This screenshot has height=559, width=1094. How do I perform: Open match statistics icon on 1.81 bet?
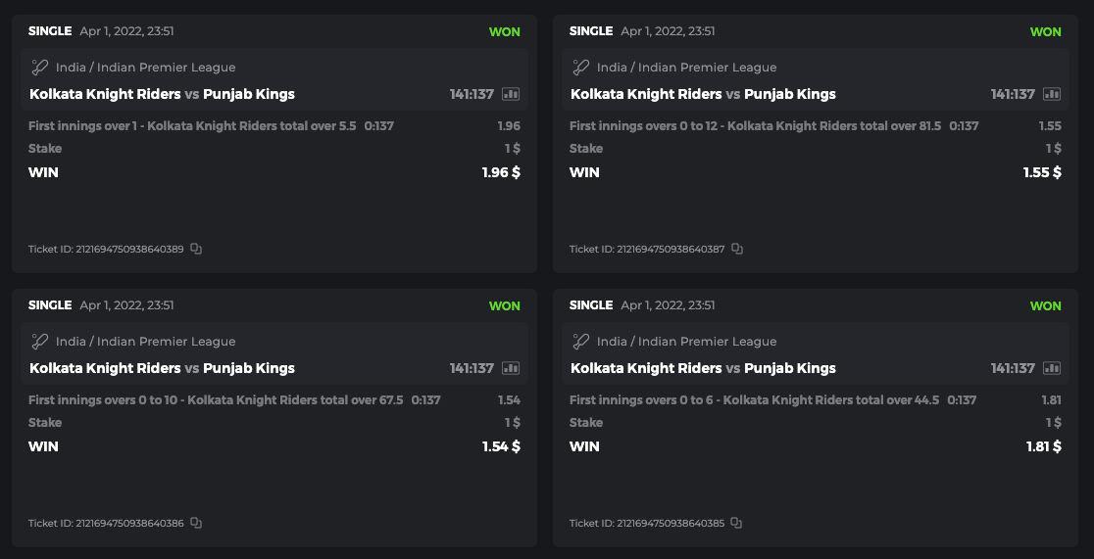point(1052,368)
